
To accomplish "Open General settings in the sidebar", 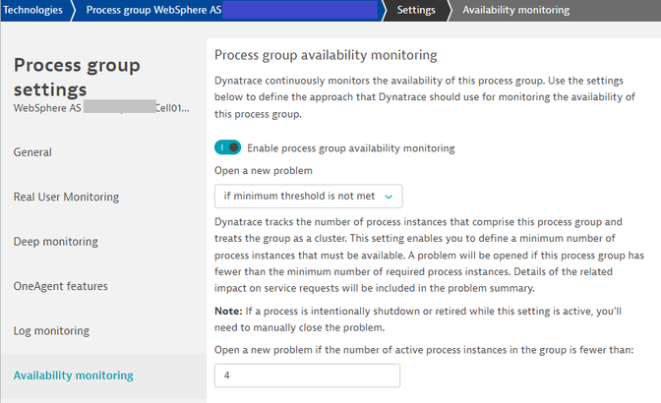I will click(32, 152).
